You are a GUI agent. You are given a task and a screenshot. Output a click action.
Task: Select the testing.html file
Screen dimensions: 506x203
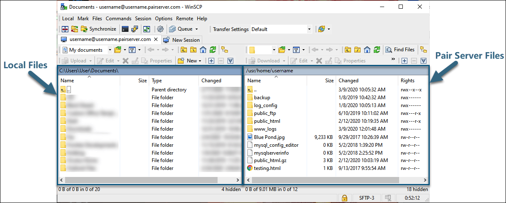coord(267,168)
